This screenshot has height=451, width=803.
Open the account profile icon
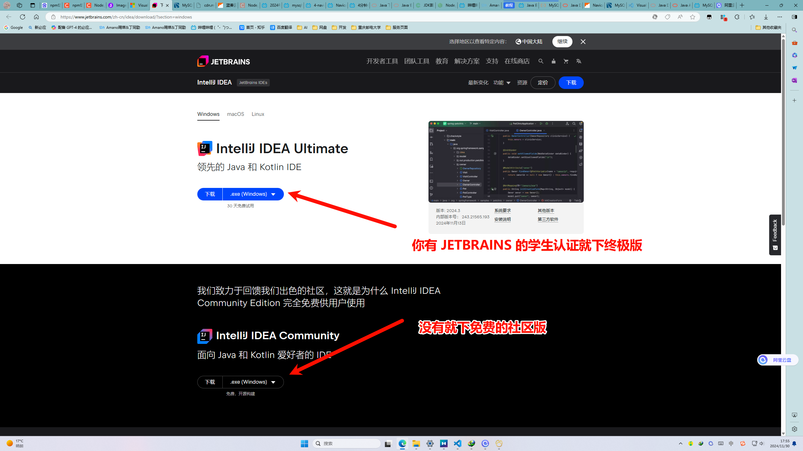click(x=553, y=61)
